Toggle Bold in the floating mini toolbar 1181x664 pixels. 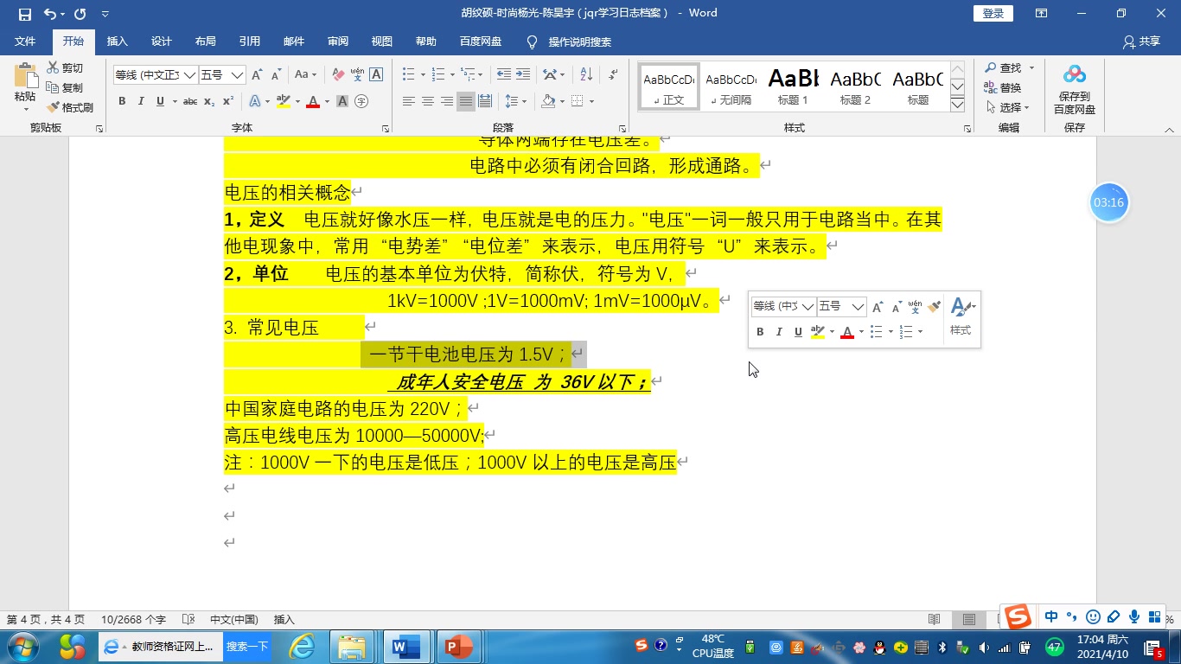pyautogui.click(x=760, y=332)
